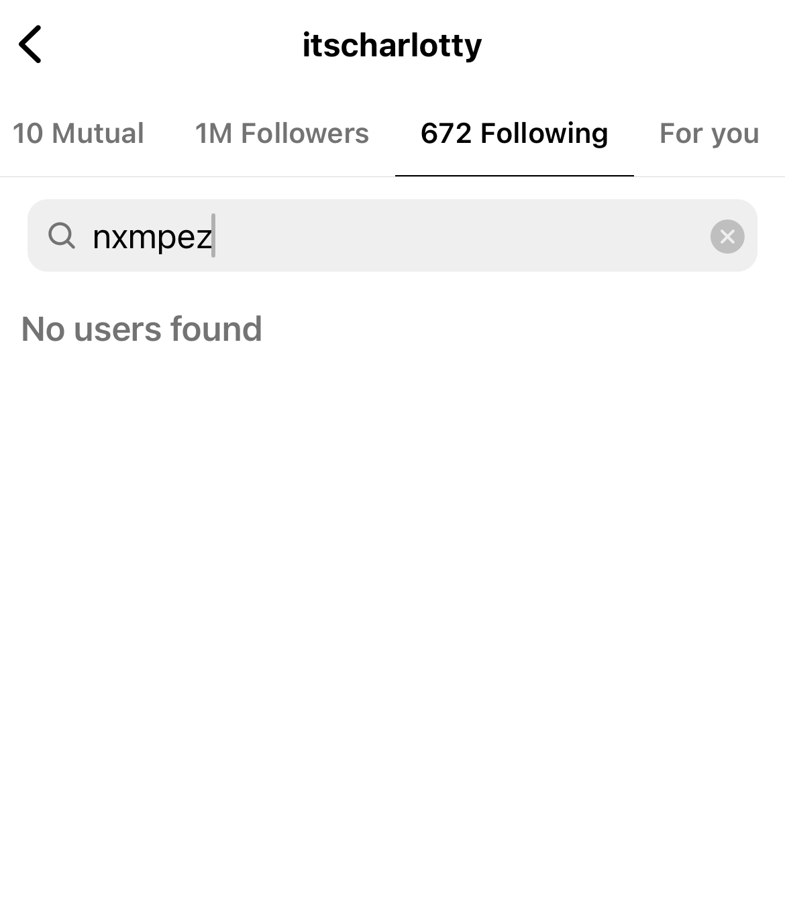Click the itscharlotty username title
The height and width of the screenshot is (903, 785).
[x=392, y=45]
